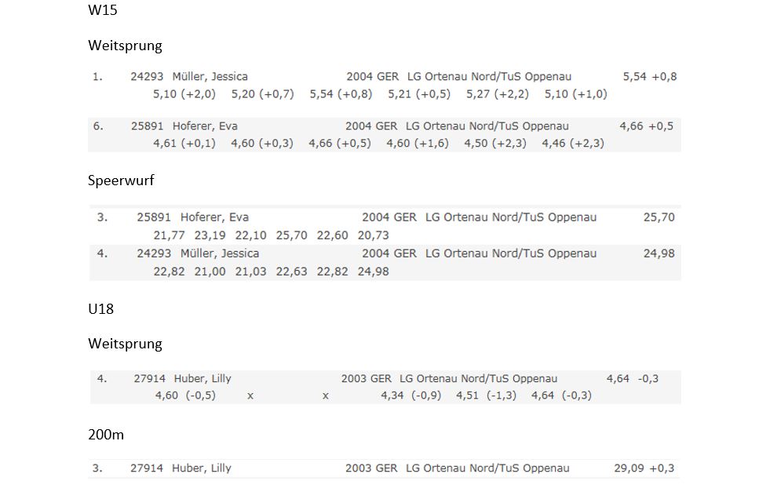770x492 pixels.
Task: Select Jessica's 5,54 +0,8 final result
Action: tap(650, 77)
